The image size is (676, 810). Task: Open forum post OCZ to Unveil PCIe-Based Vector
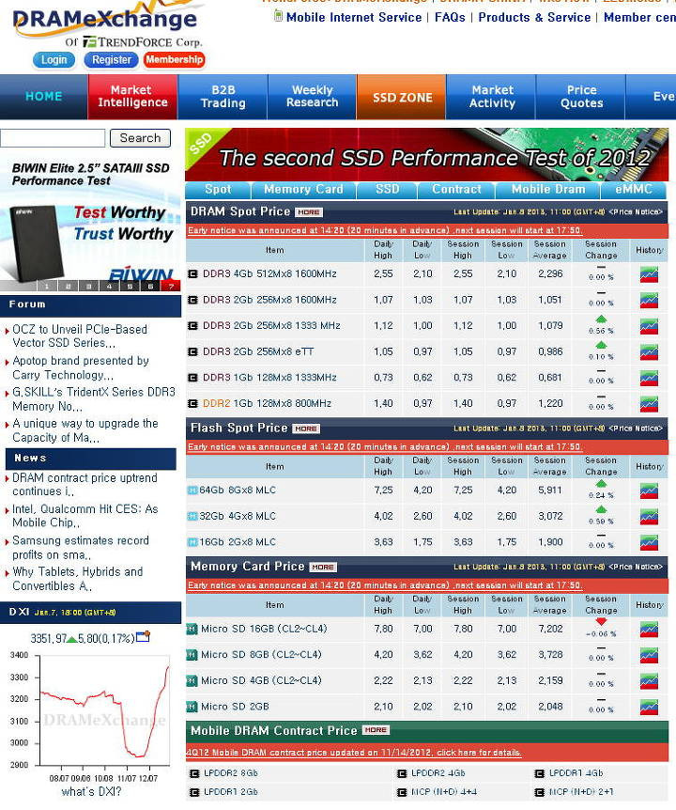(80, 336)
